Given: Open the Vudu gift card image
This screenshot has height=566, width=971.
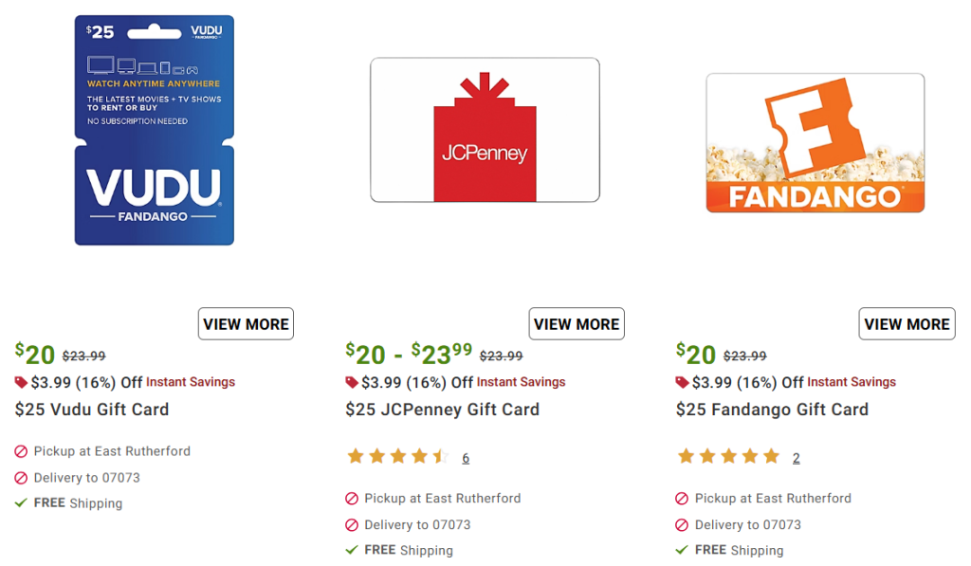Looking at the screenshot, I should point(154,130).
